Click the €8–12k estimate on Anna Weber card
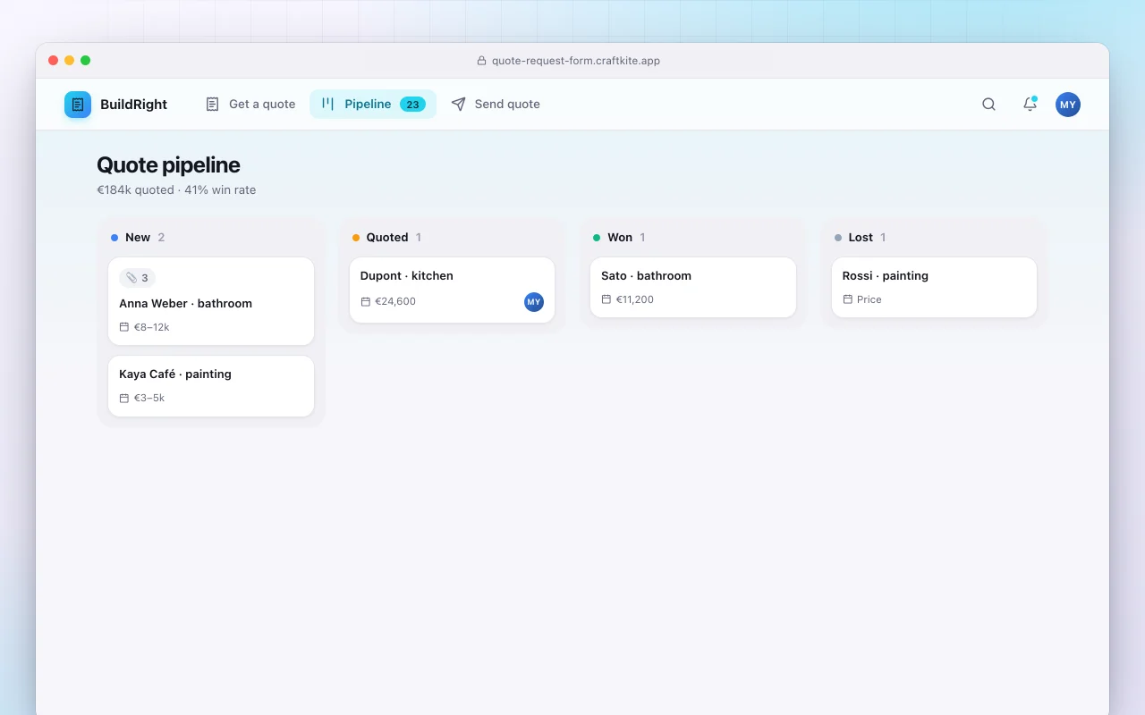The image size is (1145, 715). [152, 327]
